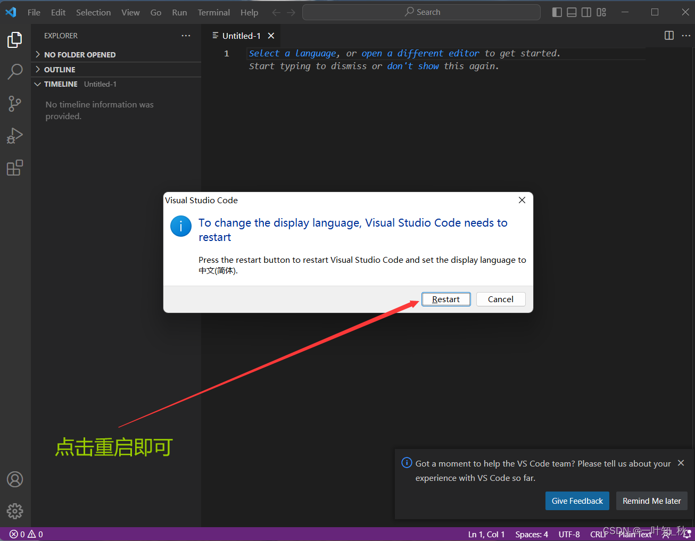The height and width of the screenshot is (541, 695).
Task: Click 'open a different editor' link
Action: [420, 53]
